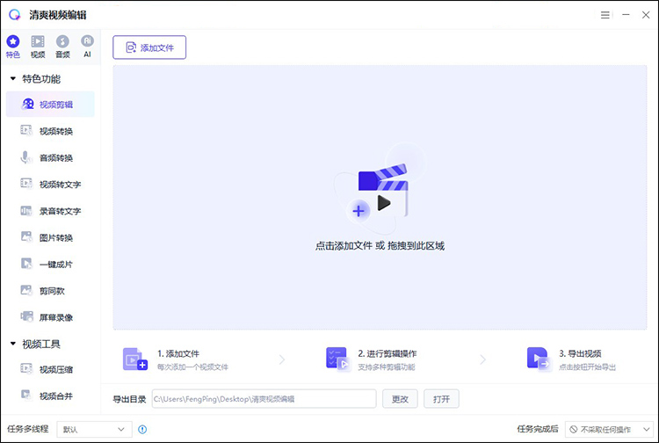
Task: Select 视频转文字 in sidebar
Action: 50,184
